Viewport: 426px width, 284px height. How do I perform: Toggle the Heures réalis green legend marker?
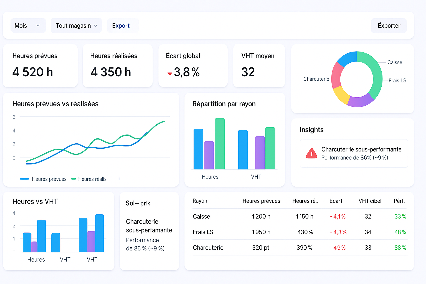[73, 179]
